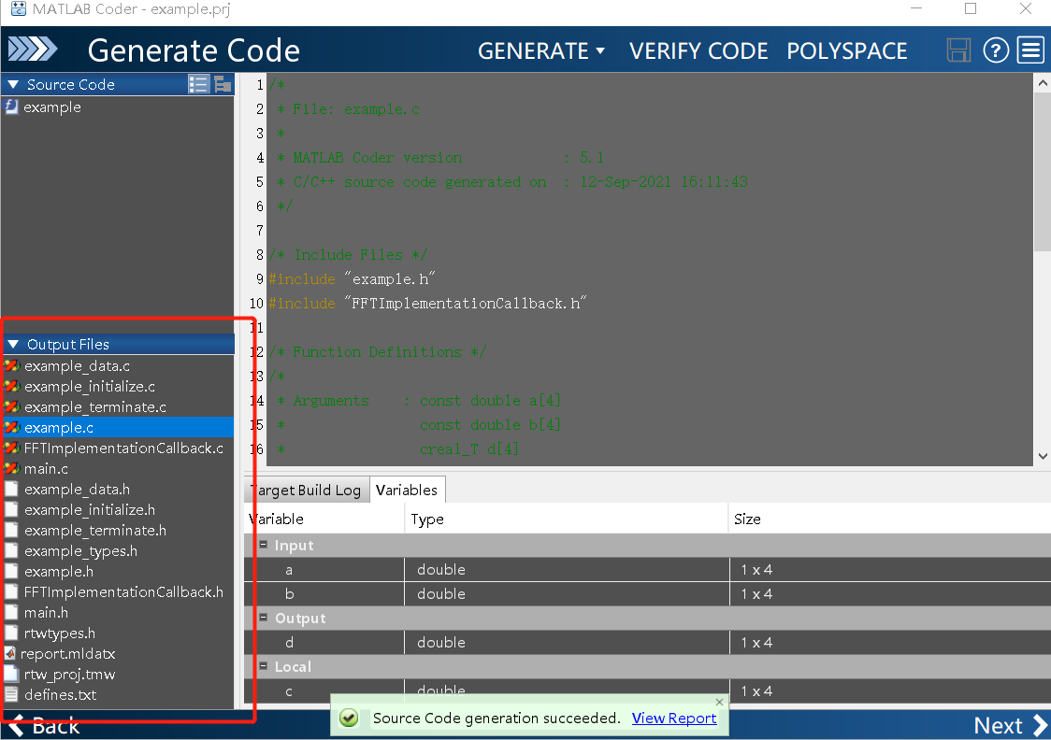The height and width of the screenshot is (740, 1051).
Task: Open help via question mark icon
Action: [x=996, y=50]
